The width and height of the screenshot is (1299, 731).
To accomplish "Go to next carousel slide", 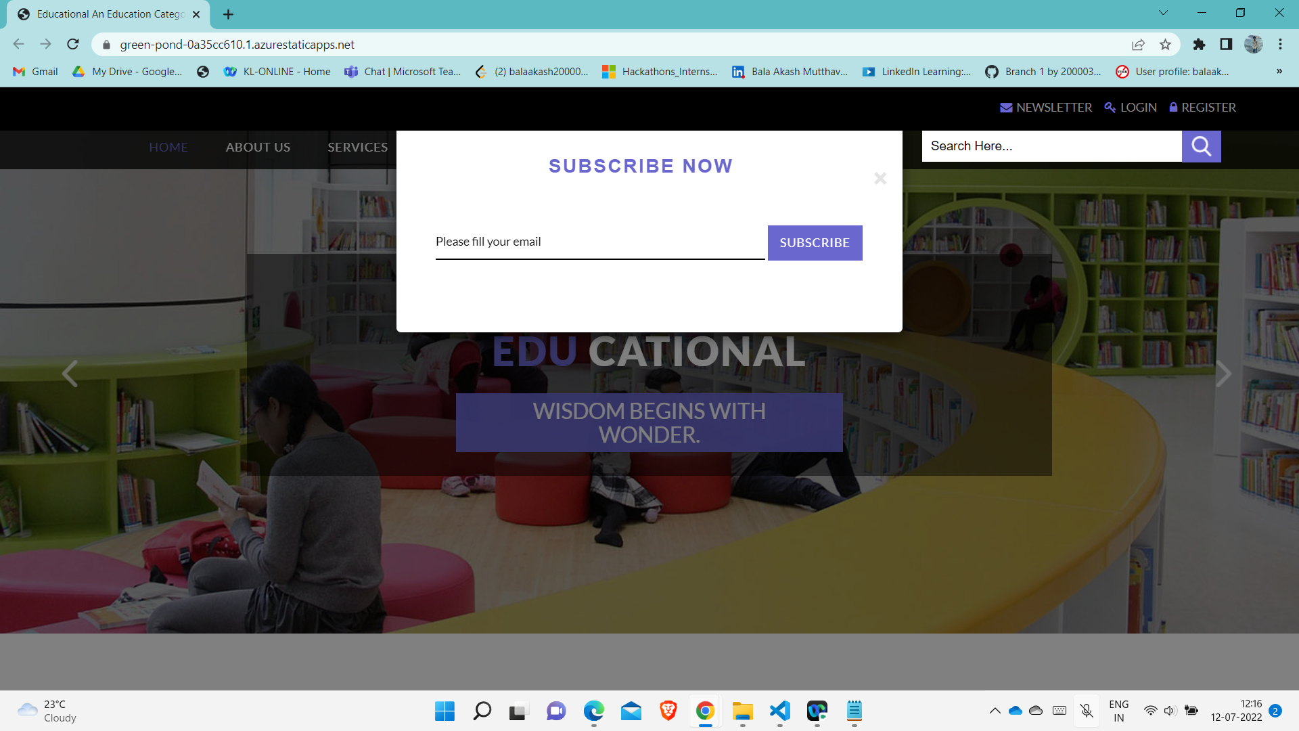I will (x=1223, y=374).
